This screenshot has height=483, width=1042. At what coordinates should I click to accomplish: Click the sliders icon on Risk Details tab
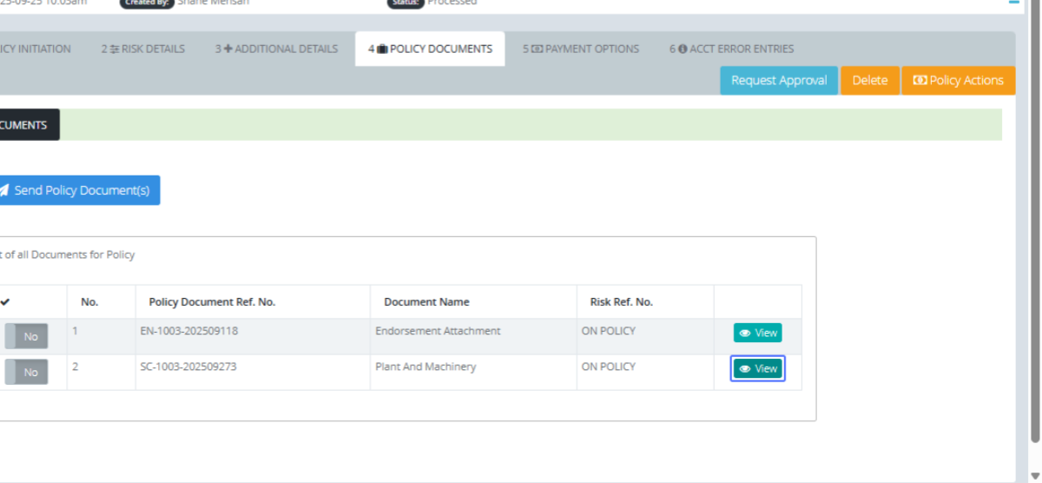114,50
